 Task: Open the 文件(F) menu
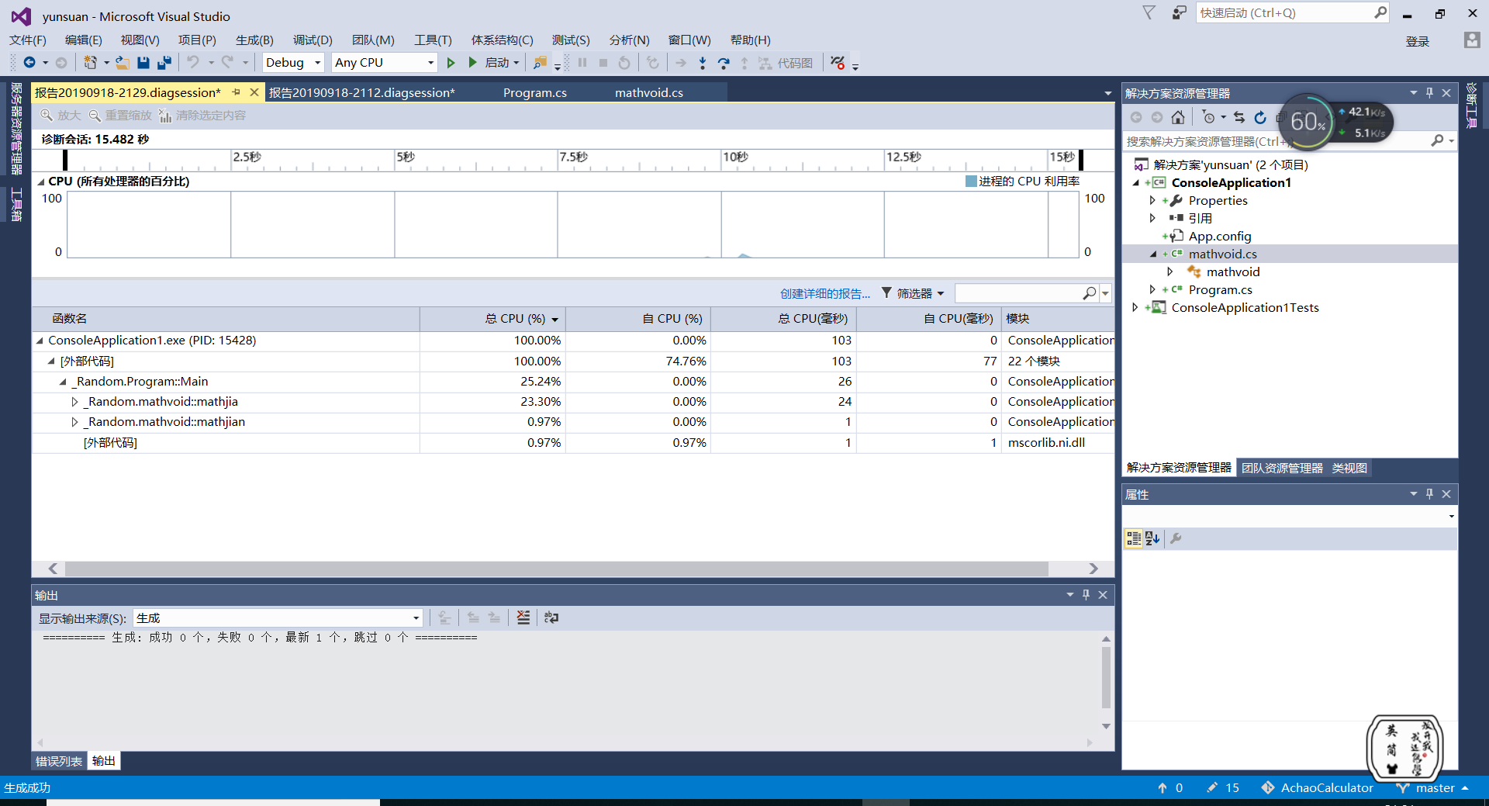pos(28,40)
